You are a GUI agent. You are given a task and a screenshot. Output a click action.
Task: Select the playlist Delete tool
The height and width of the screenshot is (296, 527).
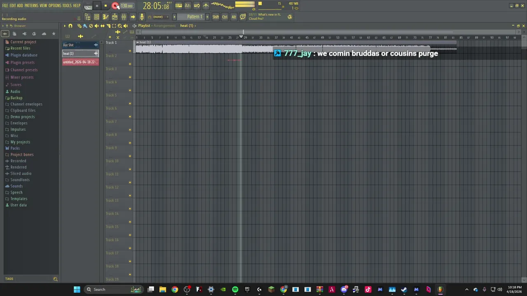click(x=91, y=25)
